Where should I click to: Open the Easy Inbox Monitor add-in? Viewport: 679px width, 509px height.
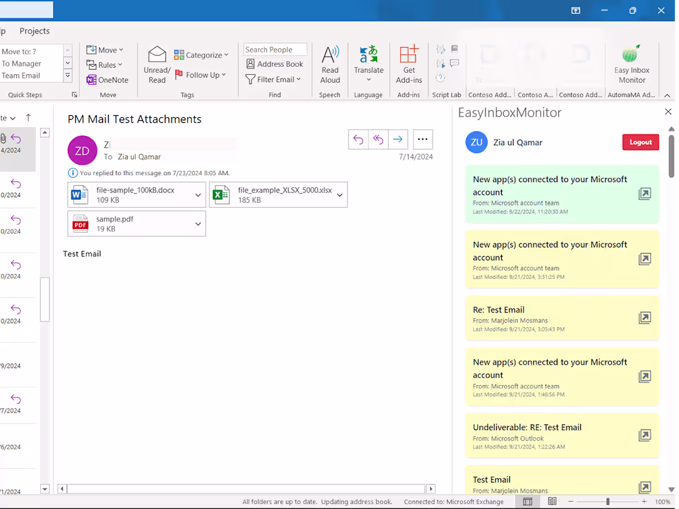tap(631, 64)
